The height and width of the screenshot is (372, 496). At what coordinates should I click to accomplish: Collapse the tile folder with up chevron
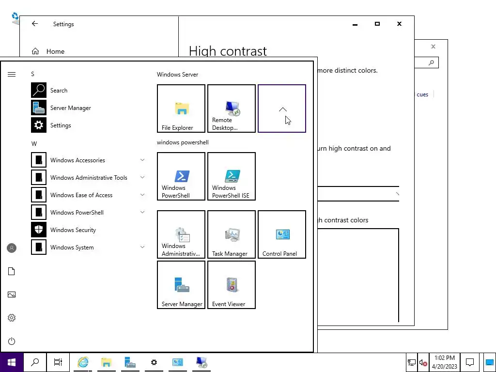[282, 108]
